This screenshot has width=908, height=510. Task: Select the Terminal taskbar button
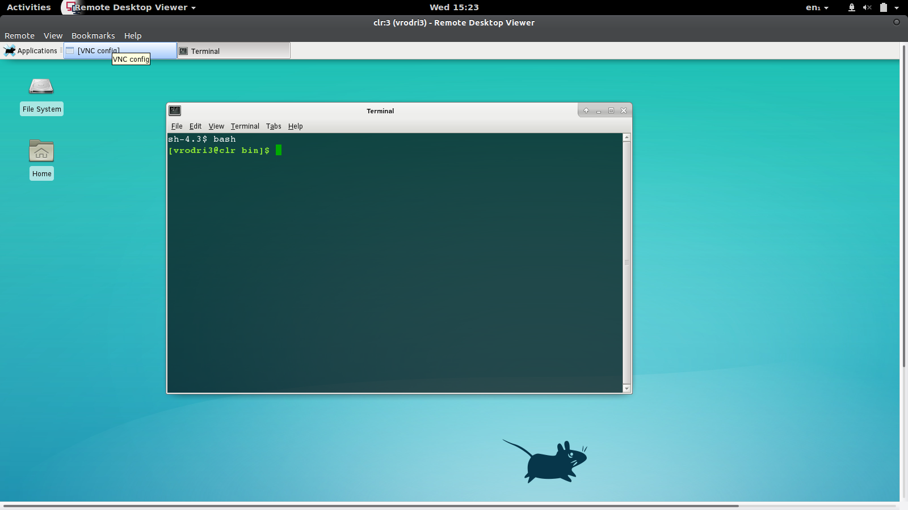click(x=234, y=51)
